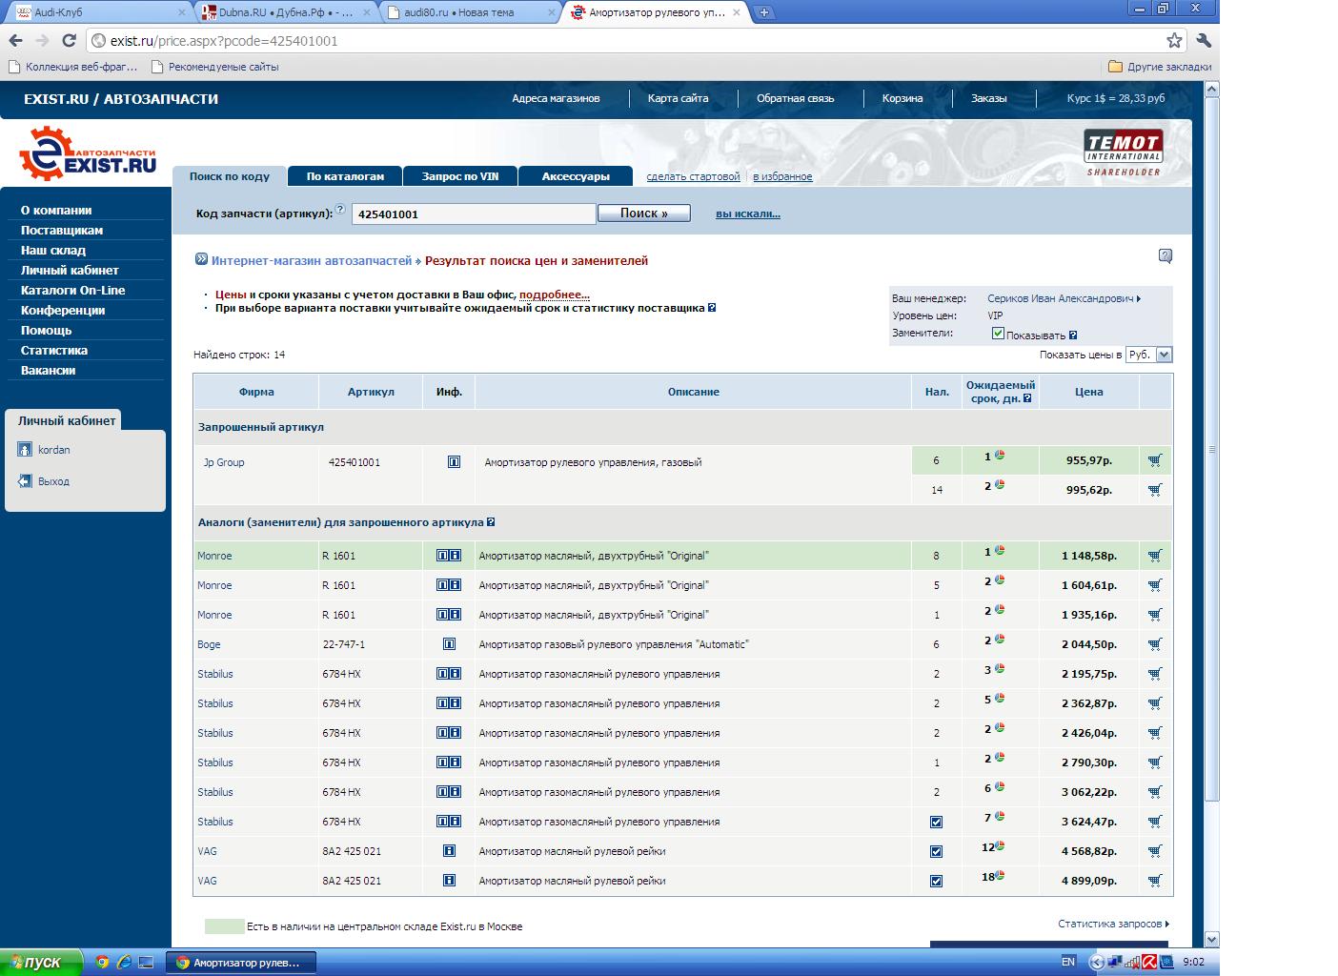This screenshot has width=1338, height=976.
Task: Open the Рекомендуемые сайты bookmark
Action: pyautogui.click(x=214, y=67)
